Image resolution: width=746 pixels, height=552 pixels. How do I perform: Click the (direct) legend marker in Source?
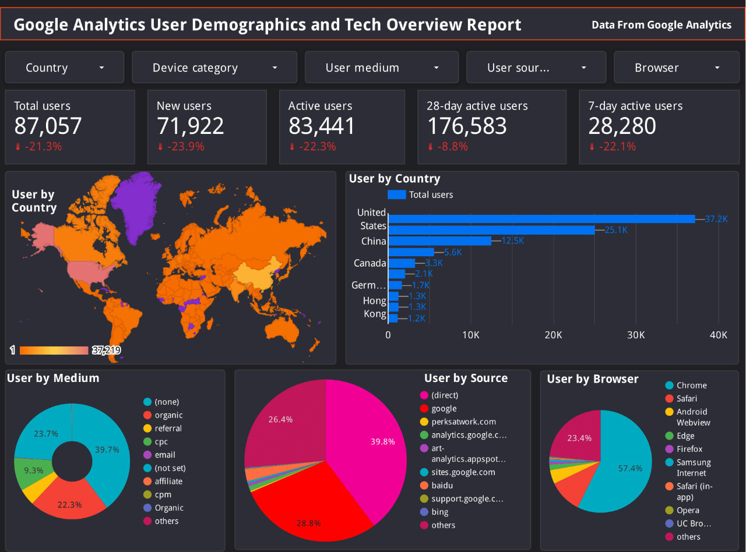tap(424, 395)
